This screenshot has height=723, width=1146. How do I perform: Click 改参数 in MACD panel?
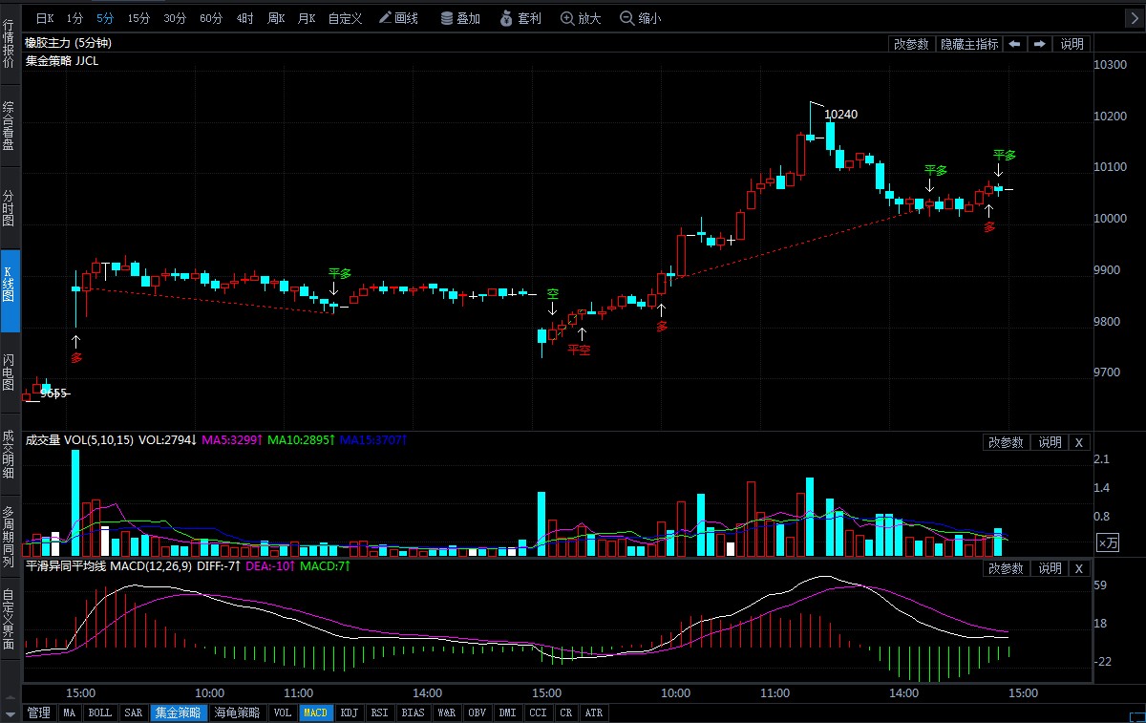(1006, 568)
